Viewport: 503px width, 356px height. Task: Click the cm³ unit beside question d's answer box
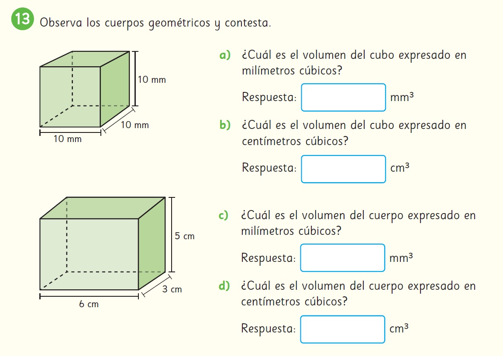point(399,329)
